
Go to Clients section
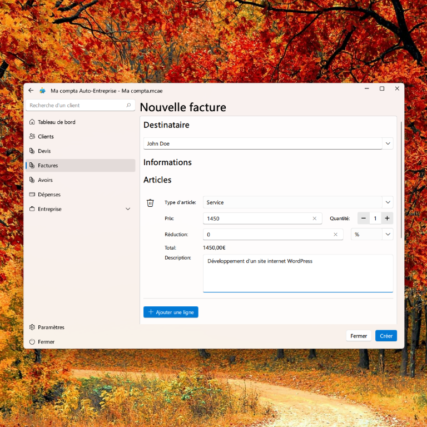tap(46, 137)
